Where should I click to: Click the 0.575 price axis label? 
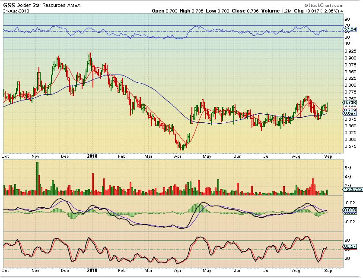pos(349,146)
